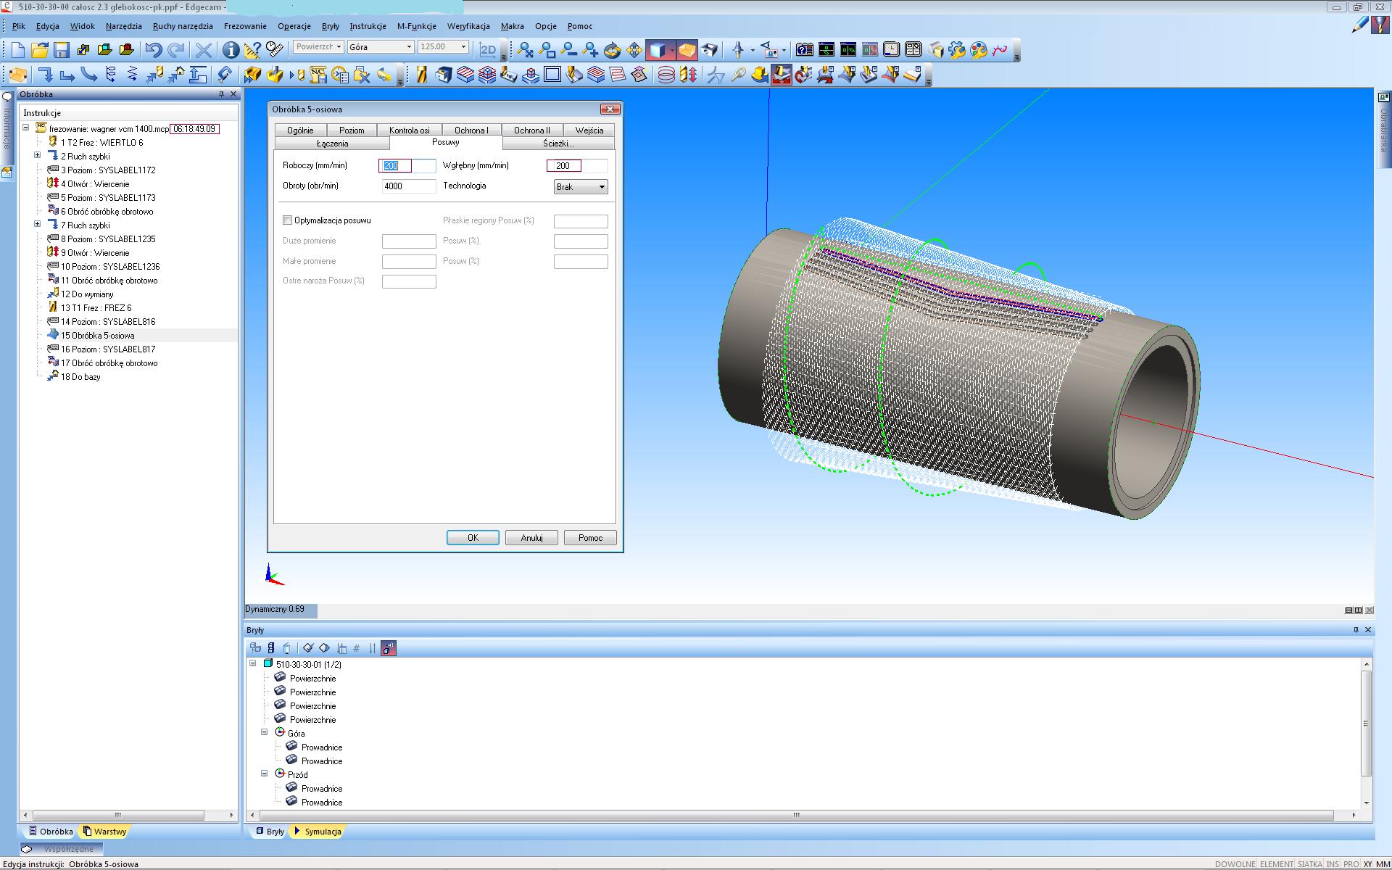Collapse the 510-30-30-01 solid node
The width and height of the screenshot is (1392, 870).
point(253,663)
